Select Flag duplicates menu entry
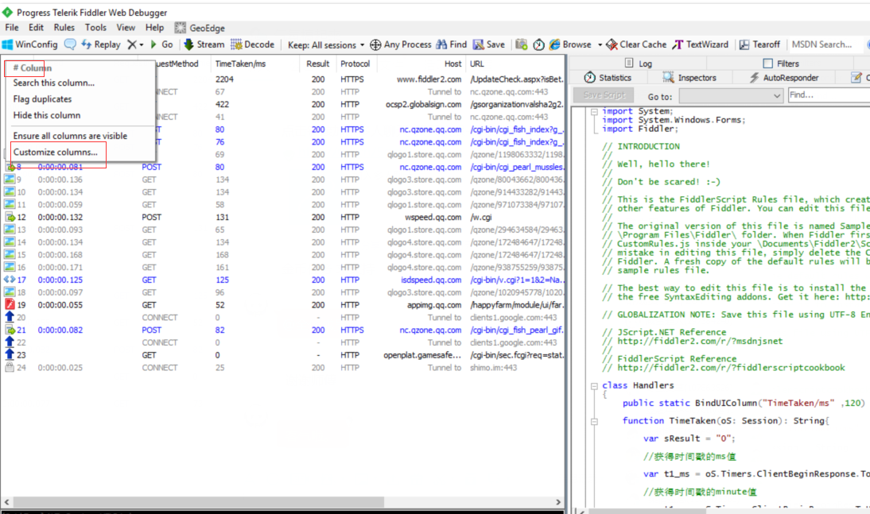870x514 pixels. [x=42, y=99]
